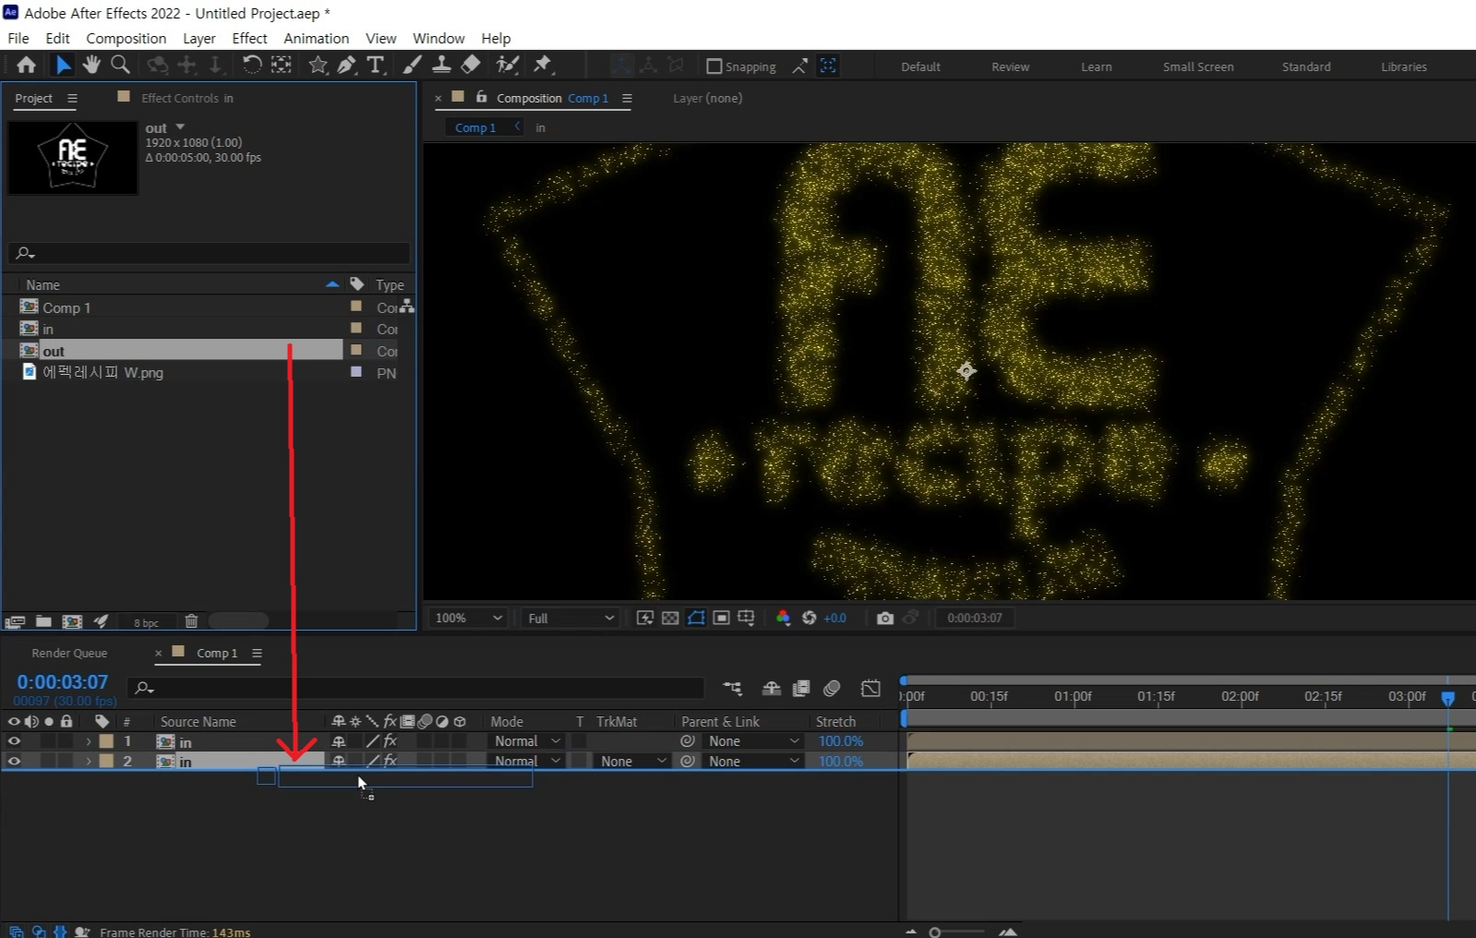1476x938 pixels.
Task: Open the File menu
Action: pyautogui.click(x=18, y=39)
